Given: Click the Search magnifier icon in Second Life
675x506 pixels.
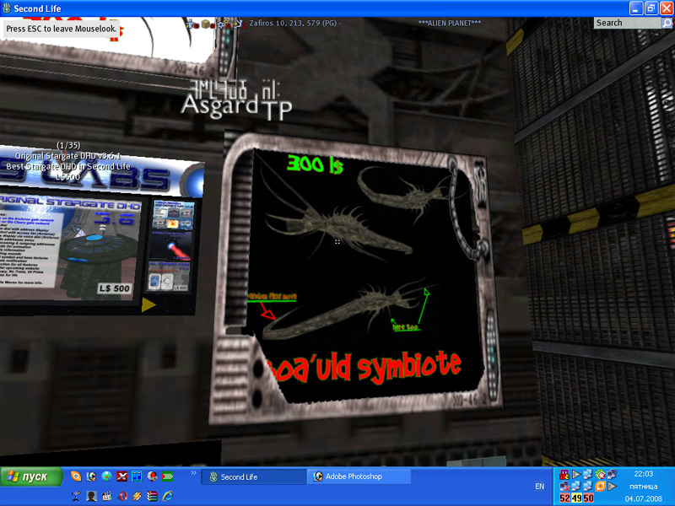Looking at the screenshot, I should coord(667,23).
